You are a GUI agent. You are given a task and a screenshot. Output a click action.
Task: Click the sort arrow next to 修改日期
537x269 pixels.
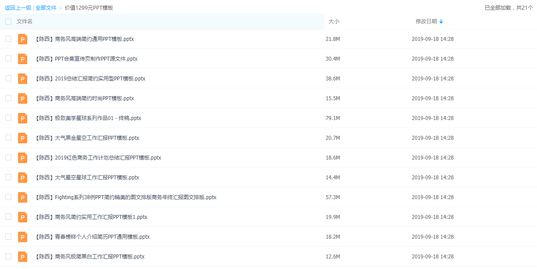point(441,22)
